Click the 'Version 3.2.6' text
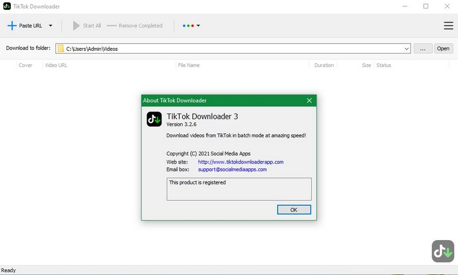The image size is (458, 275). coord(181,124)
